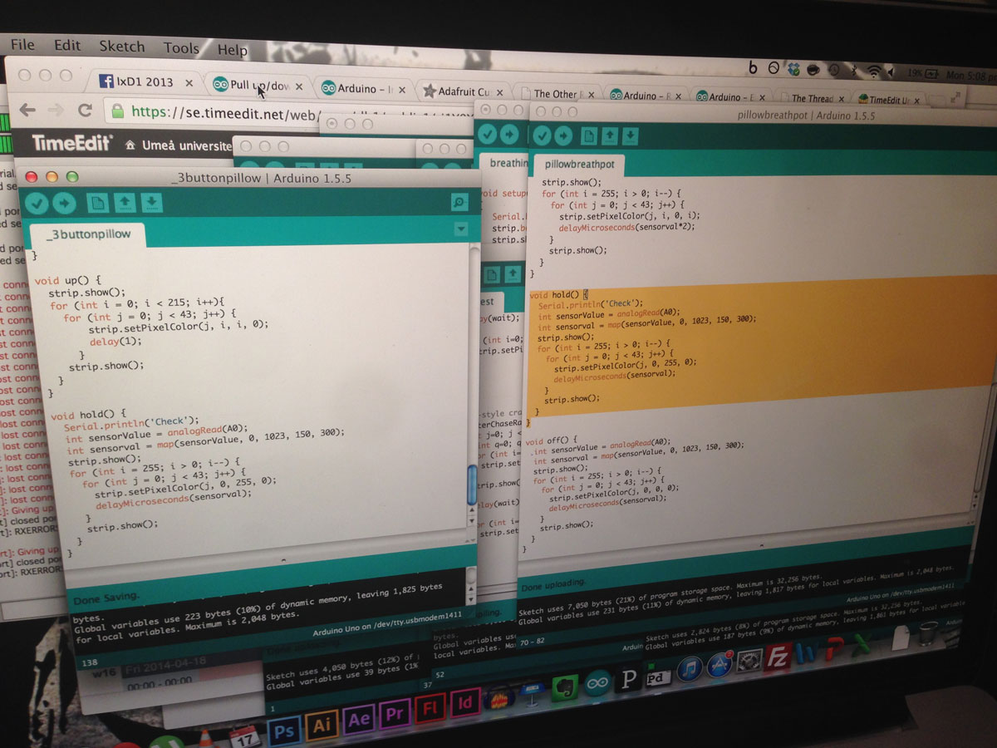Click Verify in the pillowbreathpot window
This screenshot has height=748, width=997.
(x=543, y=134)
